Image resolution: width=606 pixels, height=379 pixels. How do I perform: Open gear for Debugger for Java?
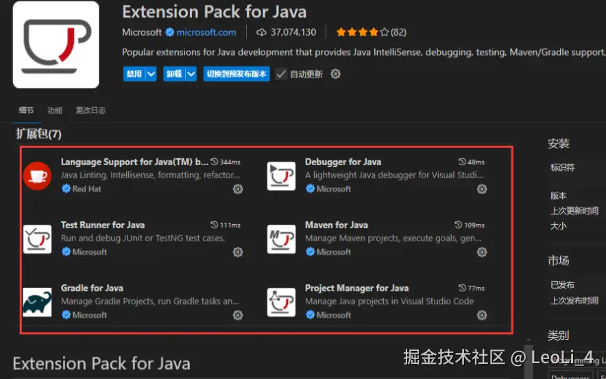click(x=481, y=189)
